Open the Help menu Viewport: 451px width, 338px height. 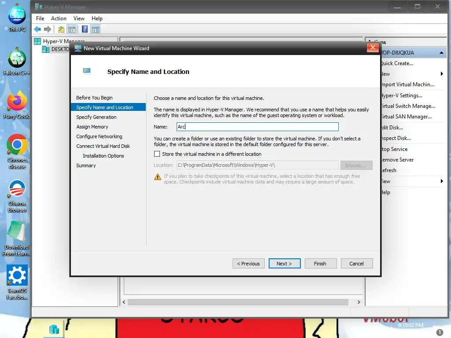pyautogui.click(x=97, y=18)
